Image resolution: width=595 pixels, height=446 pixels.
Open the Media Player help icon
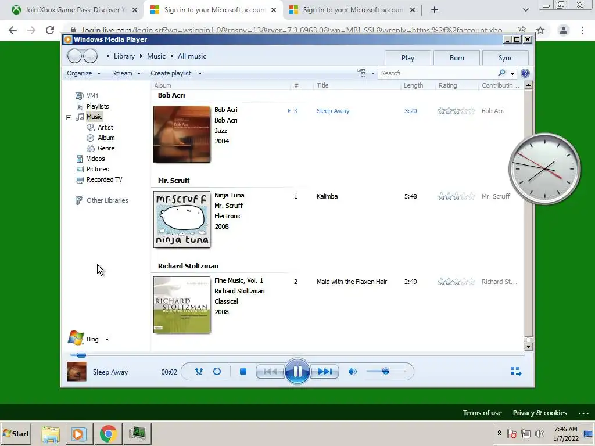click(525, 73)
